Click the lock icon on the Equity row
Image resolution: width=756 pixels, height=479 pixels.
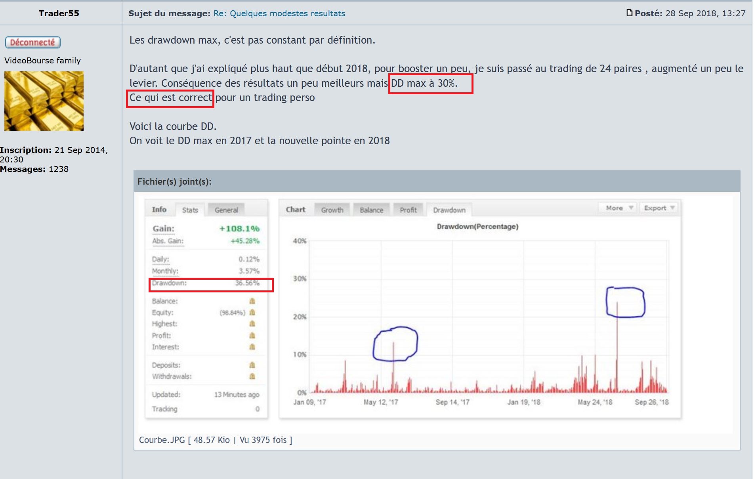click(x=252, y=313)
